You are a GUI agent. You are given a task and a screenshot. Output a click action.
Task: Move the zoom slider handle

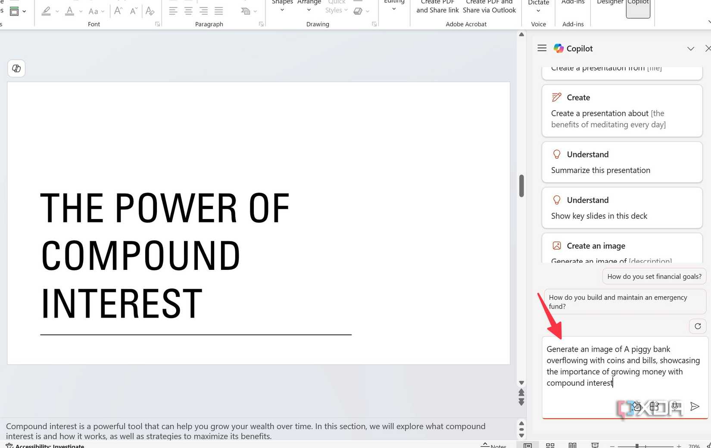pyautogui.click(x=637, y=446)
